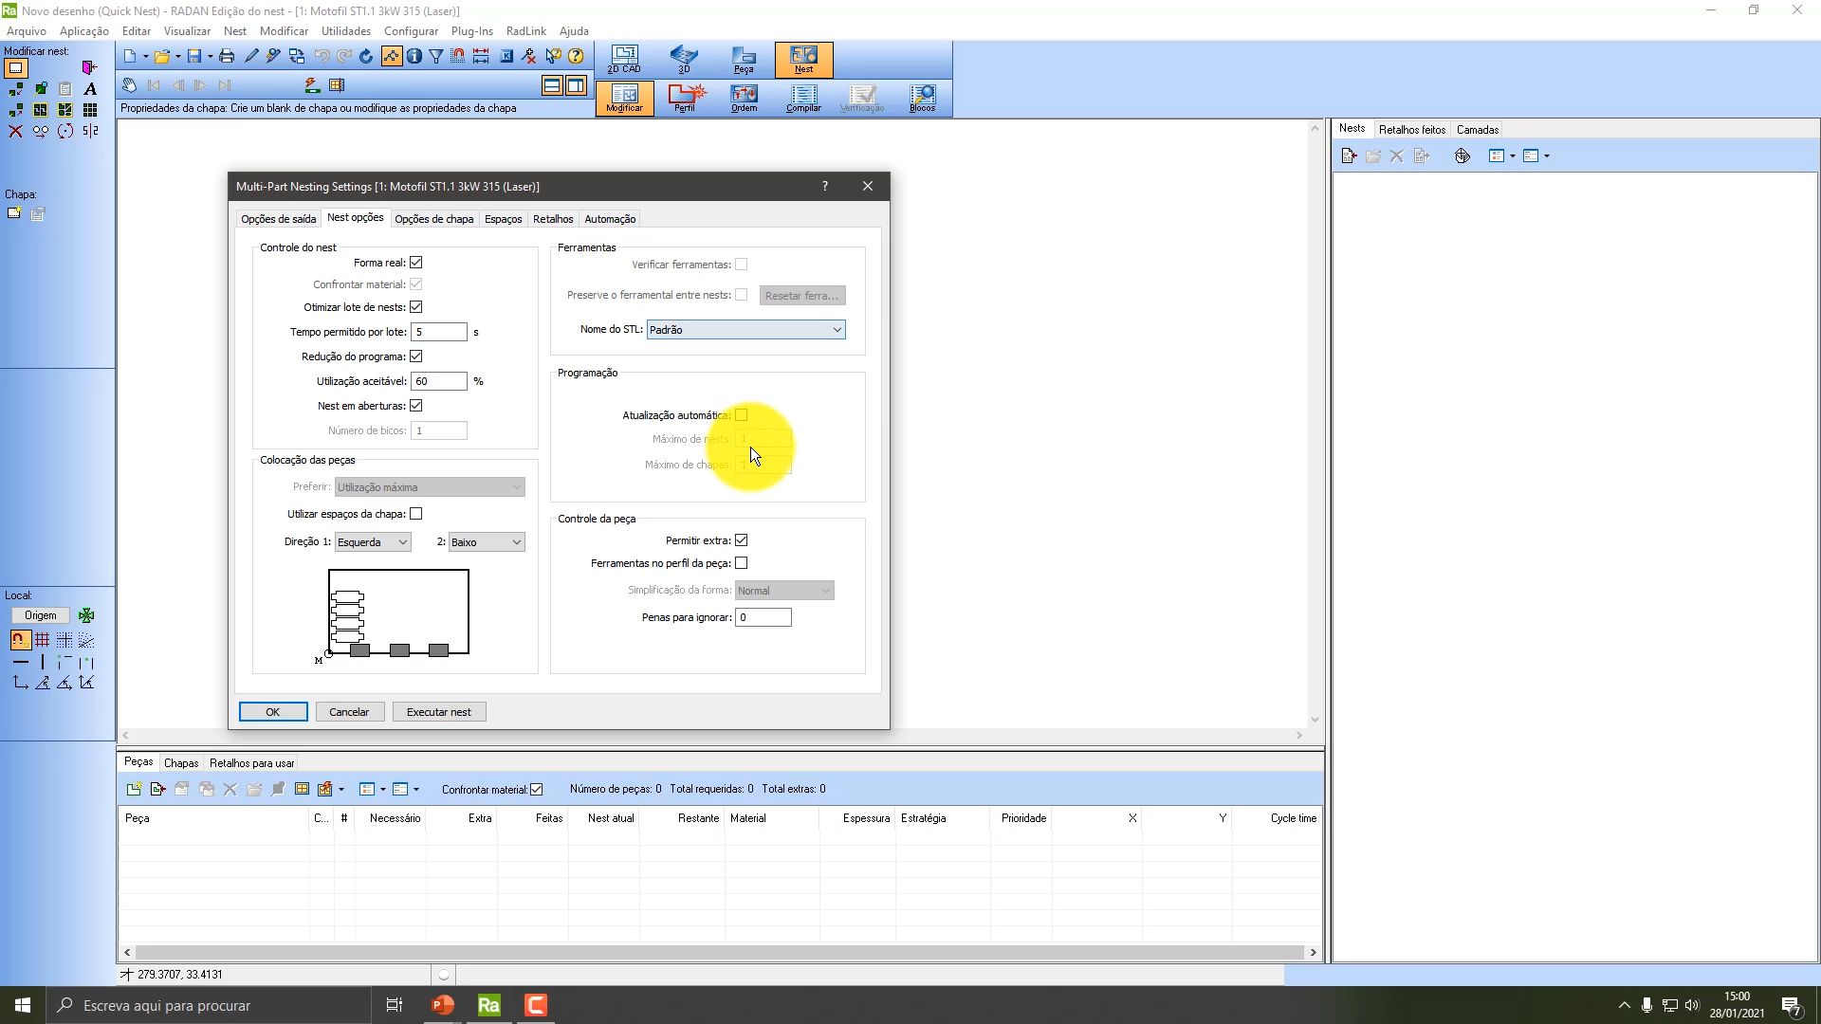Viewport: 1821px width, 1024px height.
Task: Open the Blocos tool
Action: (x=922, y=98)
